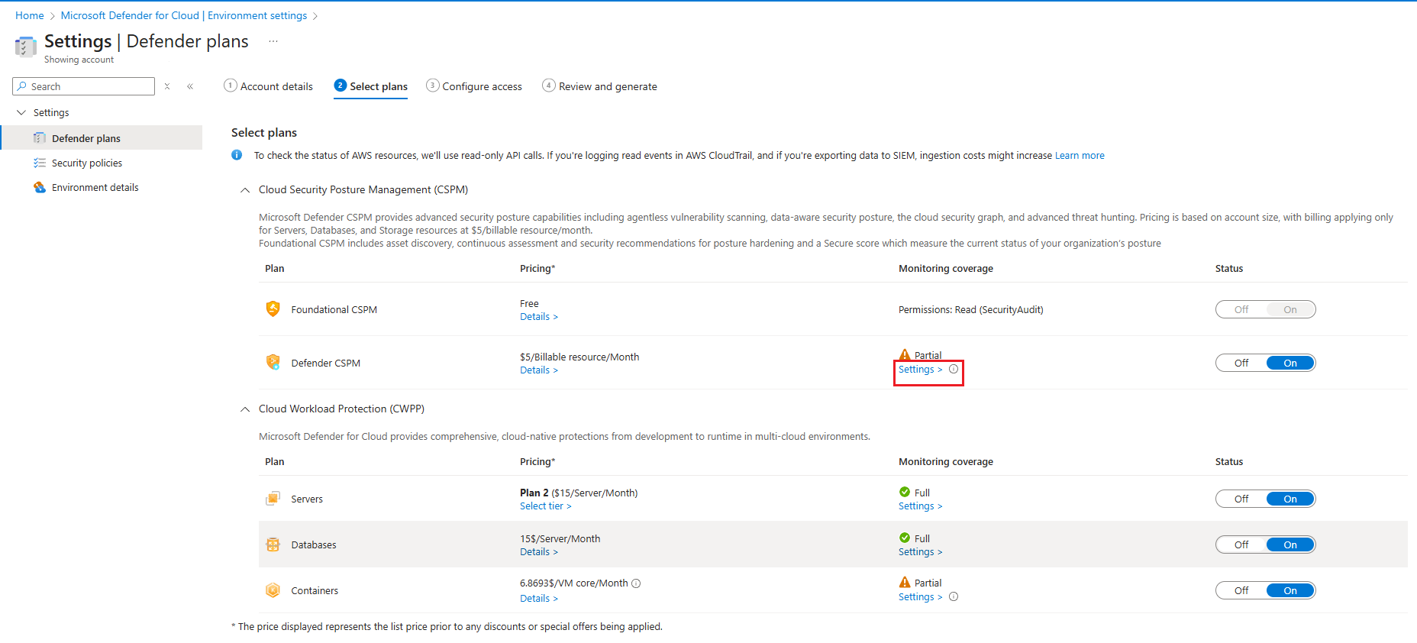Open Foundational CSPM pricing Details
1417x643 pixels.
539,317
